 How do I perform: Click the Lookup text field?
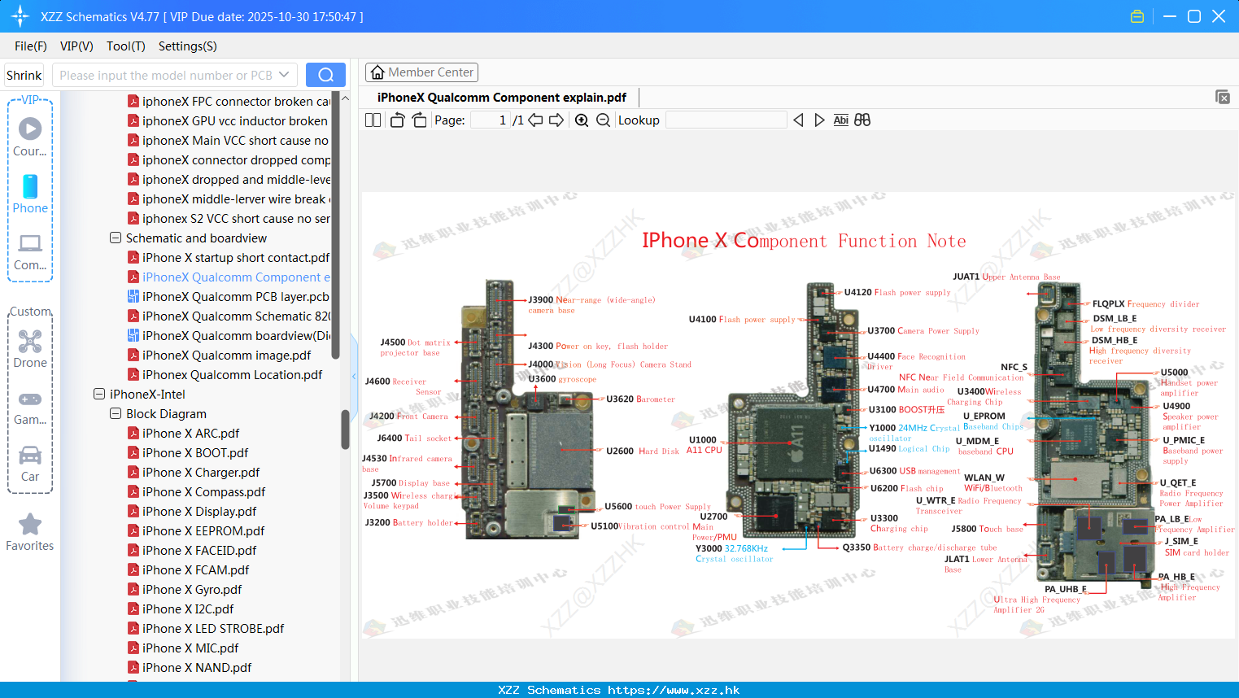[x=726, y=120]
